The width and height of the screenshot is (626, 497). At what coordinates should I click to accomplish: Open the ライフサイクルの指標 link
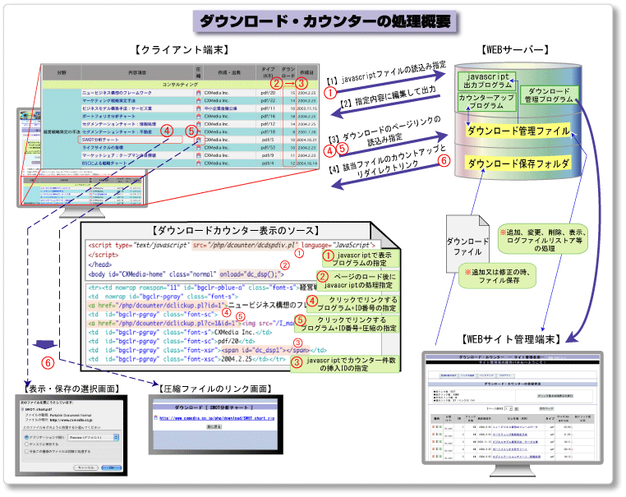click(102, 147)
